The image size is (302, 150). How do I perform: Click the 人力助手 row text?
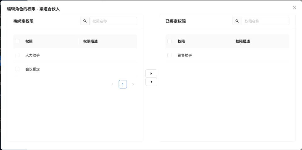click(x=32, y=55)
